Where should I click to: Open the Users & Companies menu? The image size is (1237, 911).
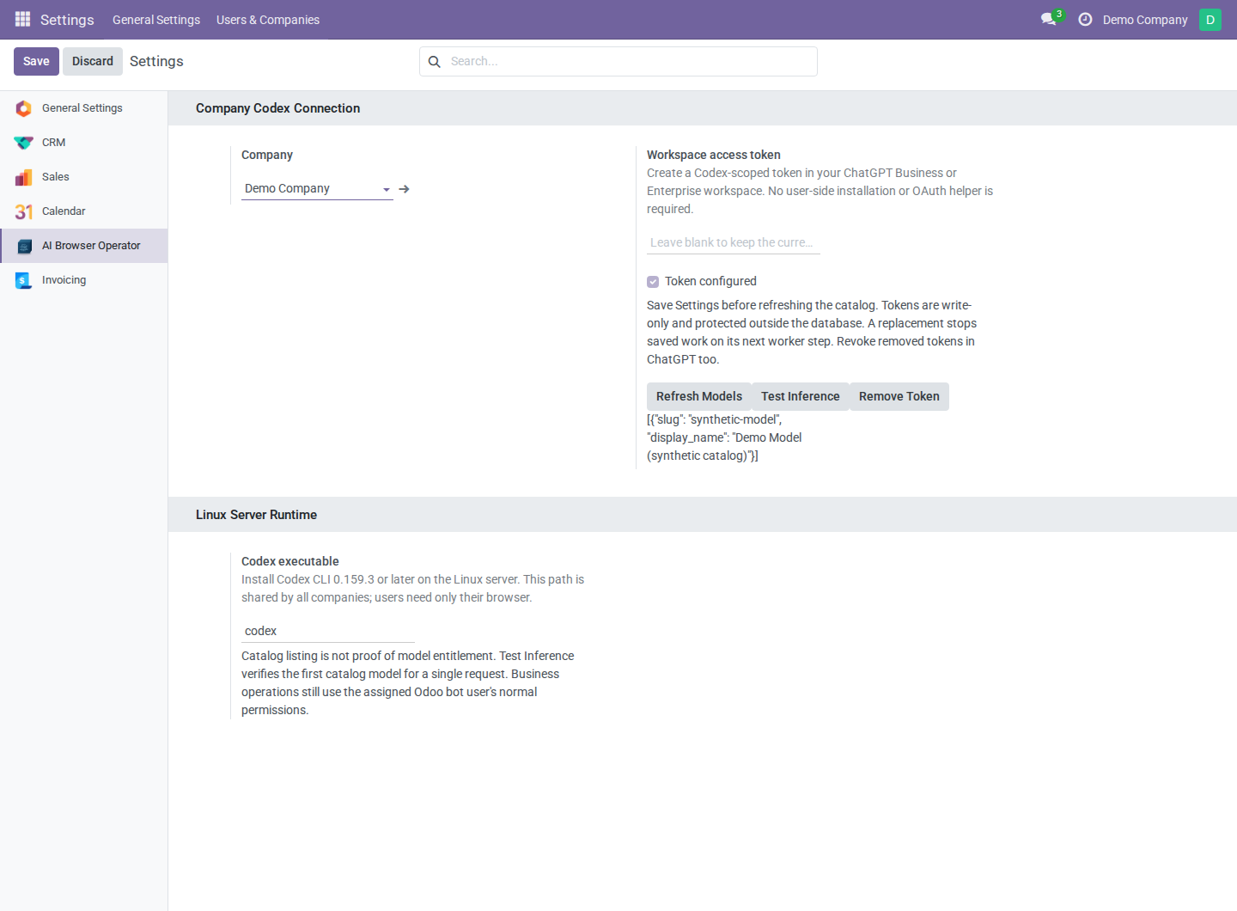pos(268,19)
